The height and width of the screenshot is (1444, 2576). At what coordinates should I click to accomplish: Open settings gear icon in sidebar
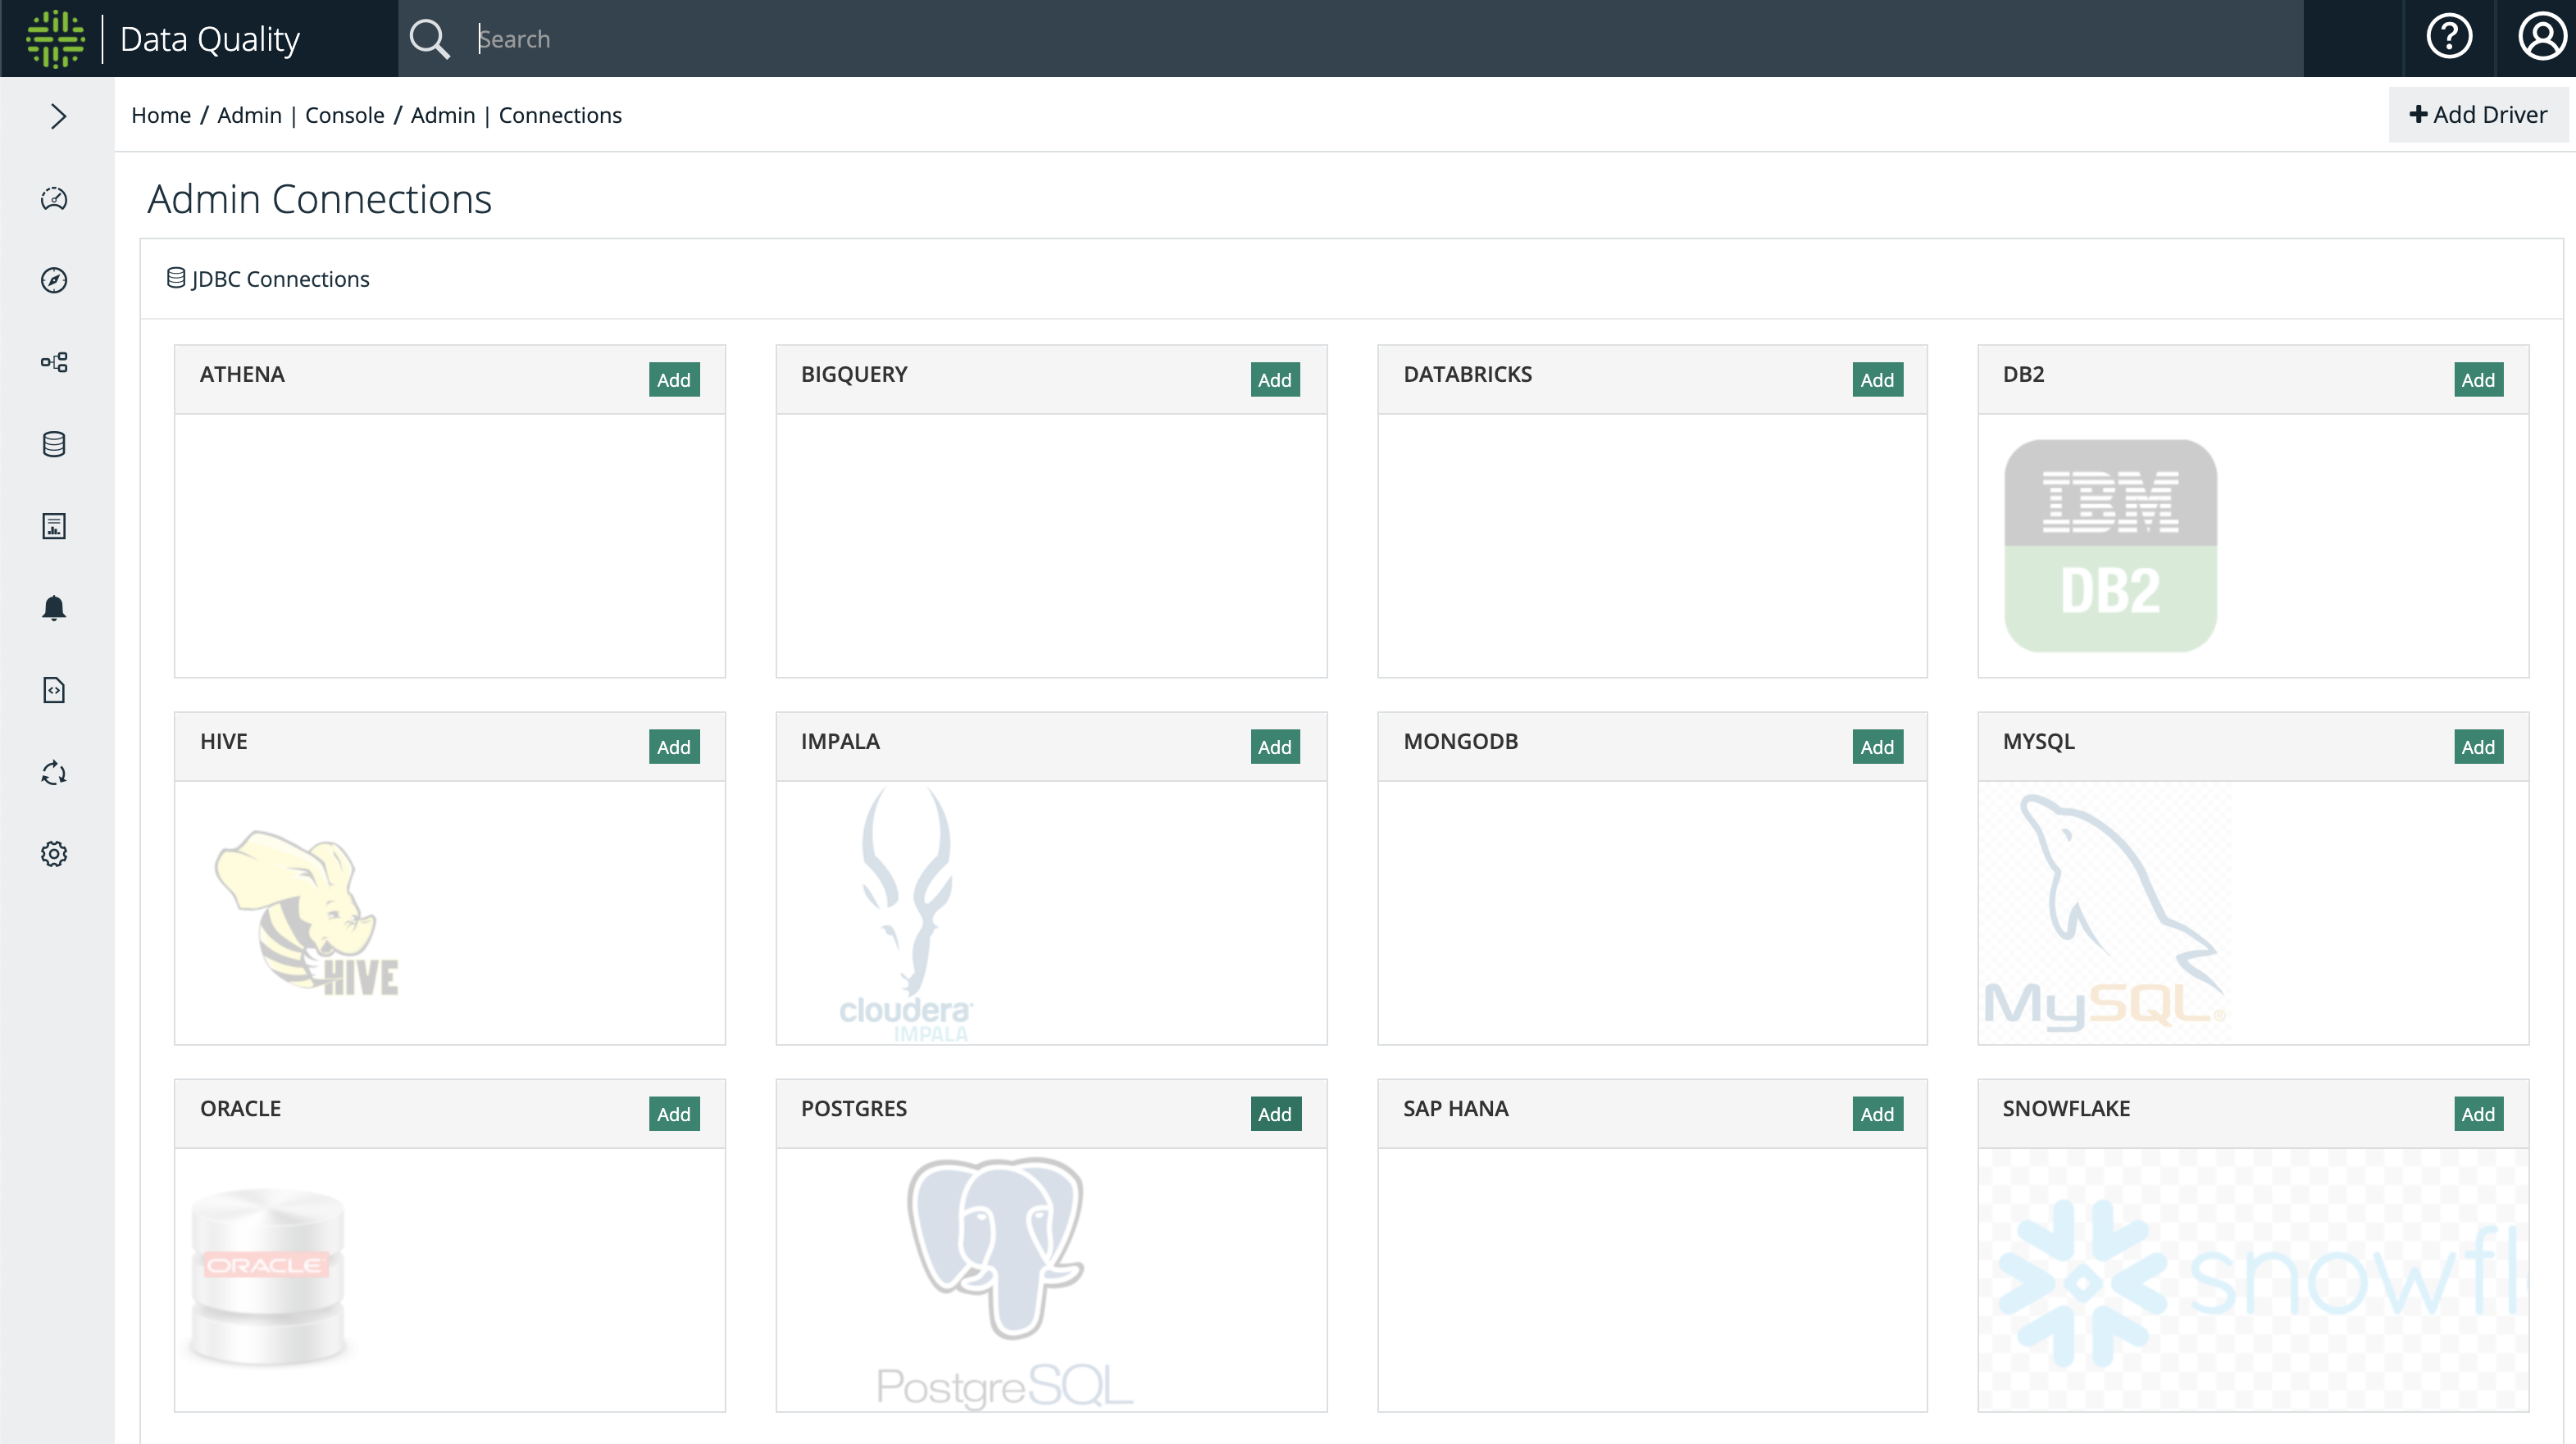54,855
